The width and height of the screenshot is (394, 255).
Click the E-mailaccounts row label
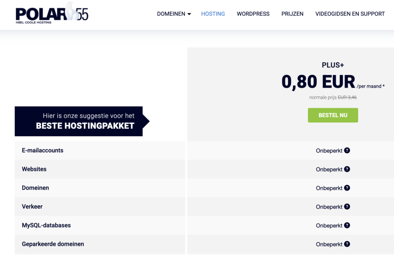tap(43, 150)
